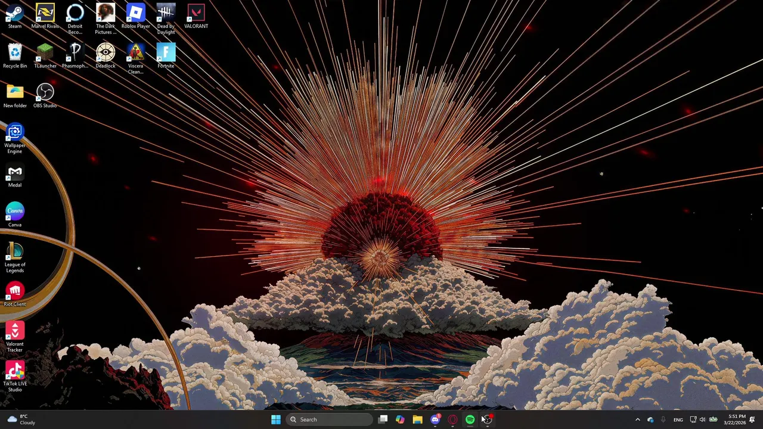The height and width of the screenshot is (429, 763).
Task: Select the Phasmophobia shortcut icon
Action: tap(75, 56)
